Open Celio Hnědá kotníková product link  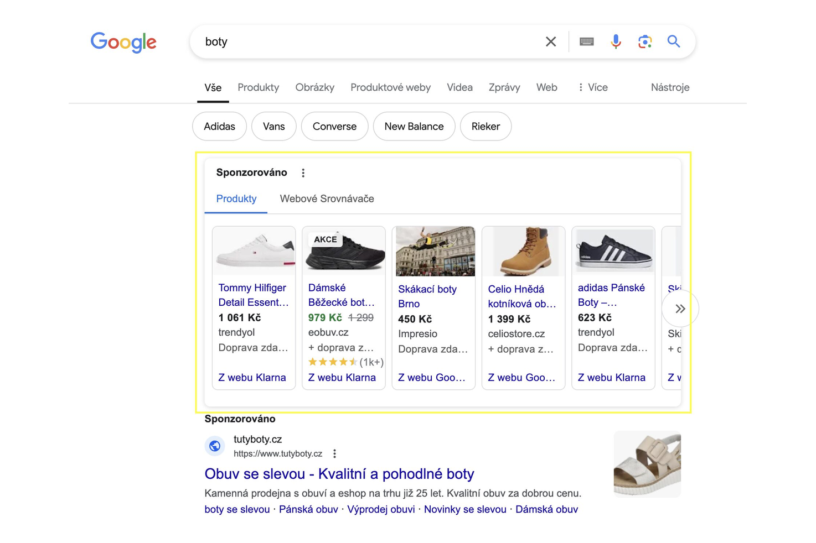[x=522, y=296]
